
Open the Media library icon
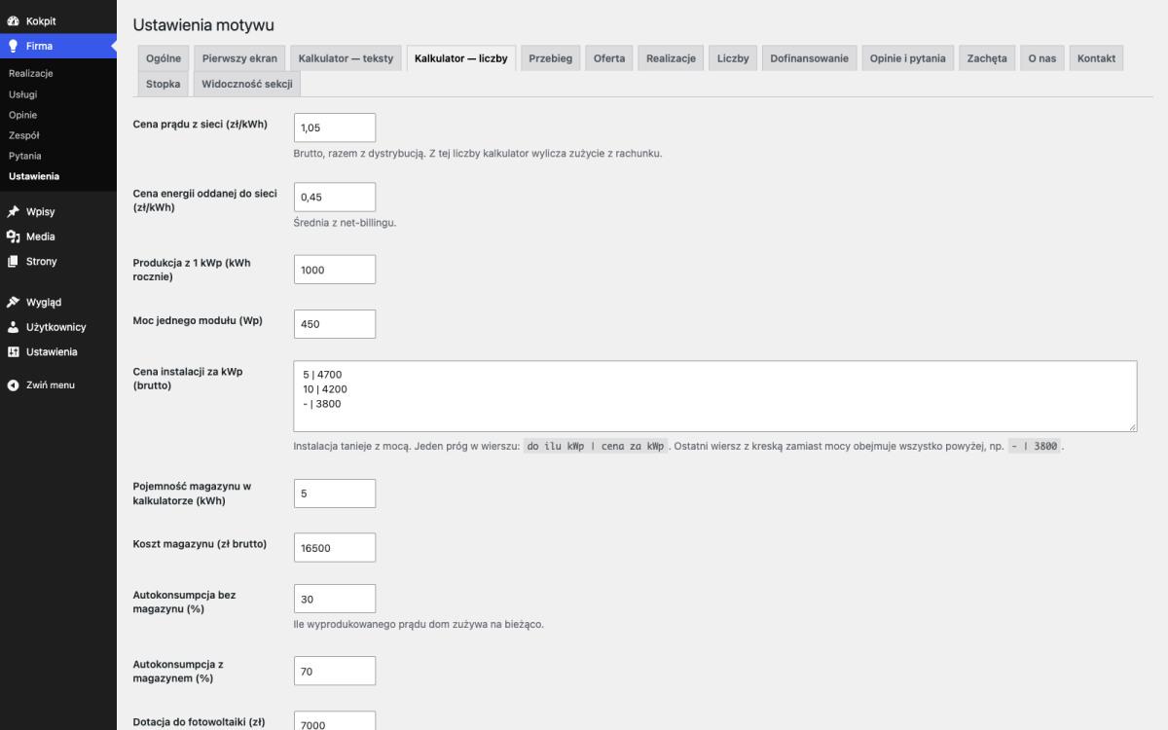tap(13, 237)
